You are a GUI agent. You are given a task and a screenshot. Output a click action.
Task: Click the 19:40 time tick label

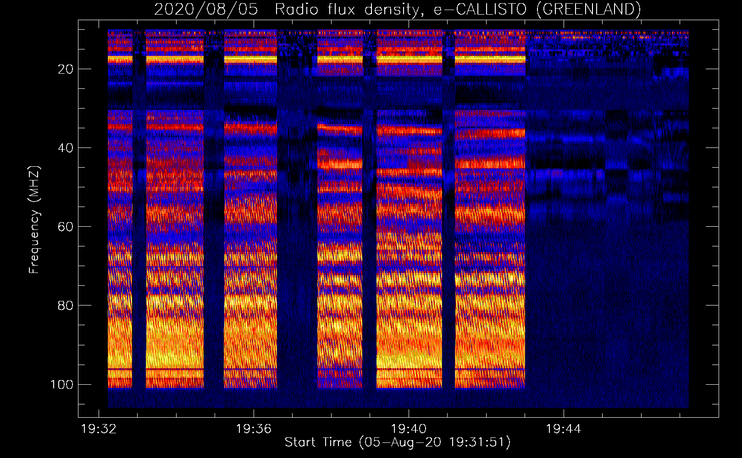[x=409, y=429]
